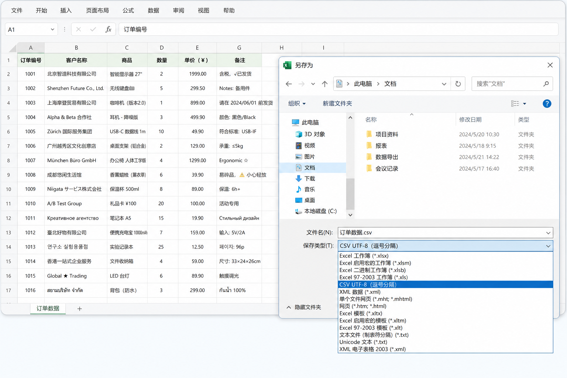Click navigation pane scroll down arrow
Screen dimensions: 567x378
click(350, 215)
